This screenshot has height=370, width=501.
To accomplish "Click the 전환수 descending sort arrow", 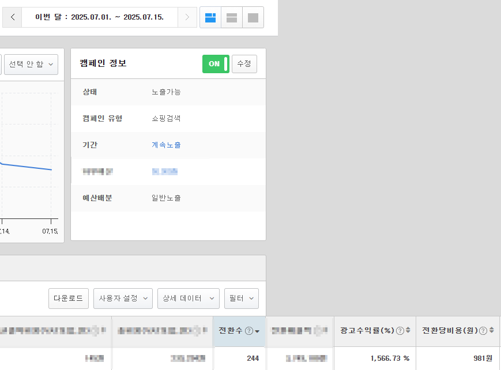I will coord(257,331).
